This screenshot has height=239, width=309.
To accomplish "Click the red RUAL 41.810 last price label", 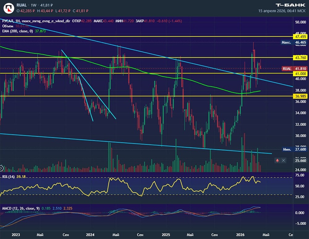I will (x=294, y=69).
